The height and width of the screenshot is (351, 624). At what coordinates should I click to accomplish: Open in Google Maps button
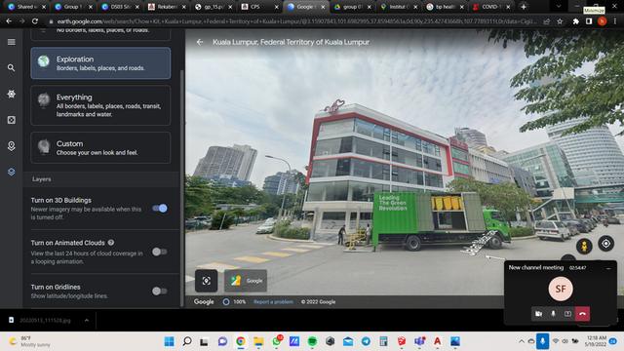pos(246,281)
